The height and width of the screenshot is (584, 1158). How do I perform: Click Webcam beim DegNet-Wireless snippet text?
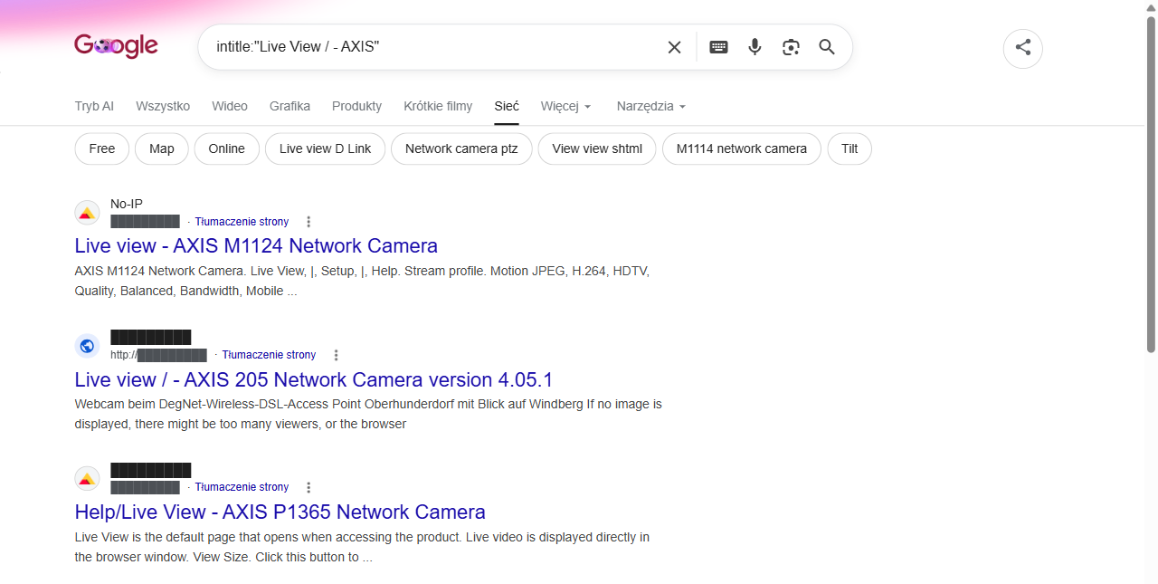(368, 414)
